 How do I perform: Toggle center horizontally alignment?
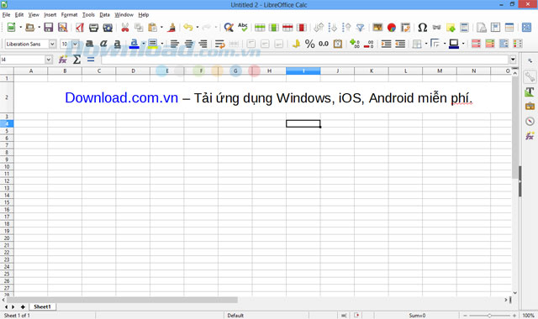188,44
